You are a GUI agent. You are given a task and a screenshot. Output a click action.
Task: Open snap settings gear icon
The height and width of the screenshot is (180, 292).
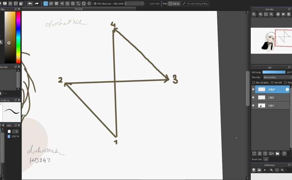[89, 3]
